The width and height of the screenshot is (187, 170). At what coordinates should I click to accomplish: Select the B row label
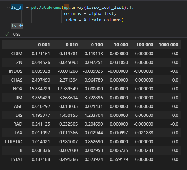pos(21,150)
